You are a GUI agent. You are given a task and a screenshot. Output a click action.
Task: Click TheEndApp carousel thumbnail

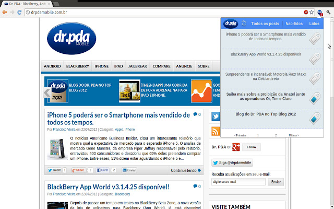pyautogui.click(x=129, y=91)
